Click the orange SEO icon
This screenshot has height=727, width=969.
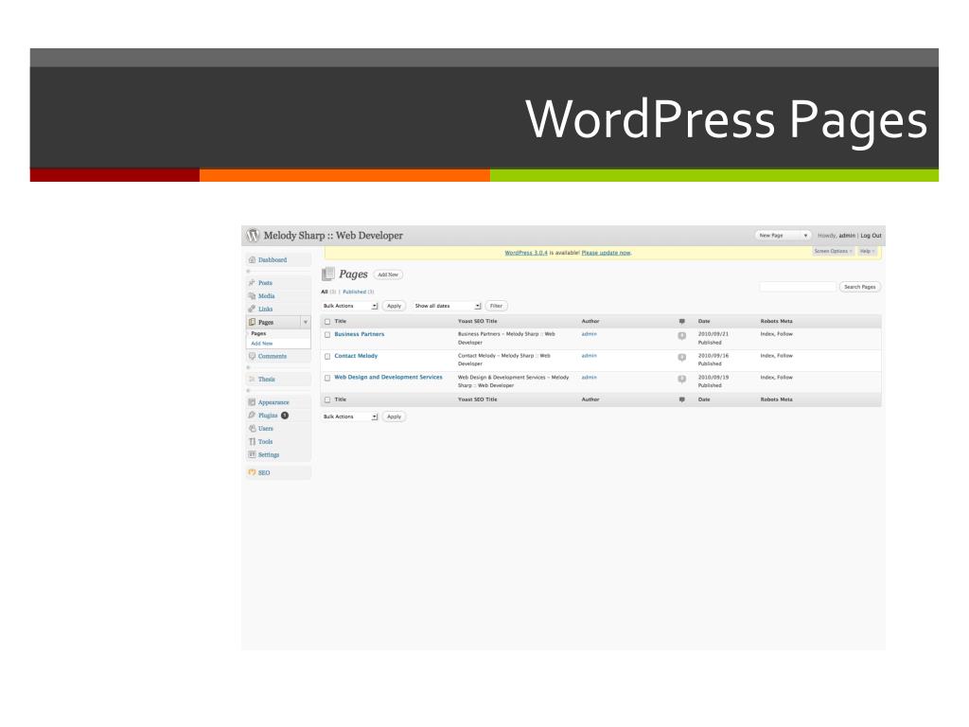click(x=252, y=472)
